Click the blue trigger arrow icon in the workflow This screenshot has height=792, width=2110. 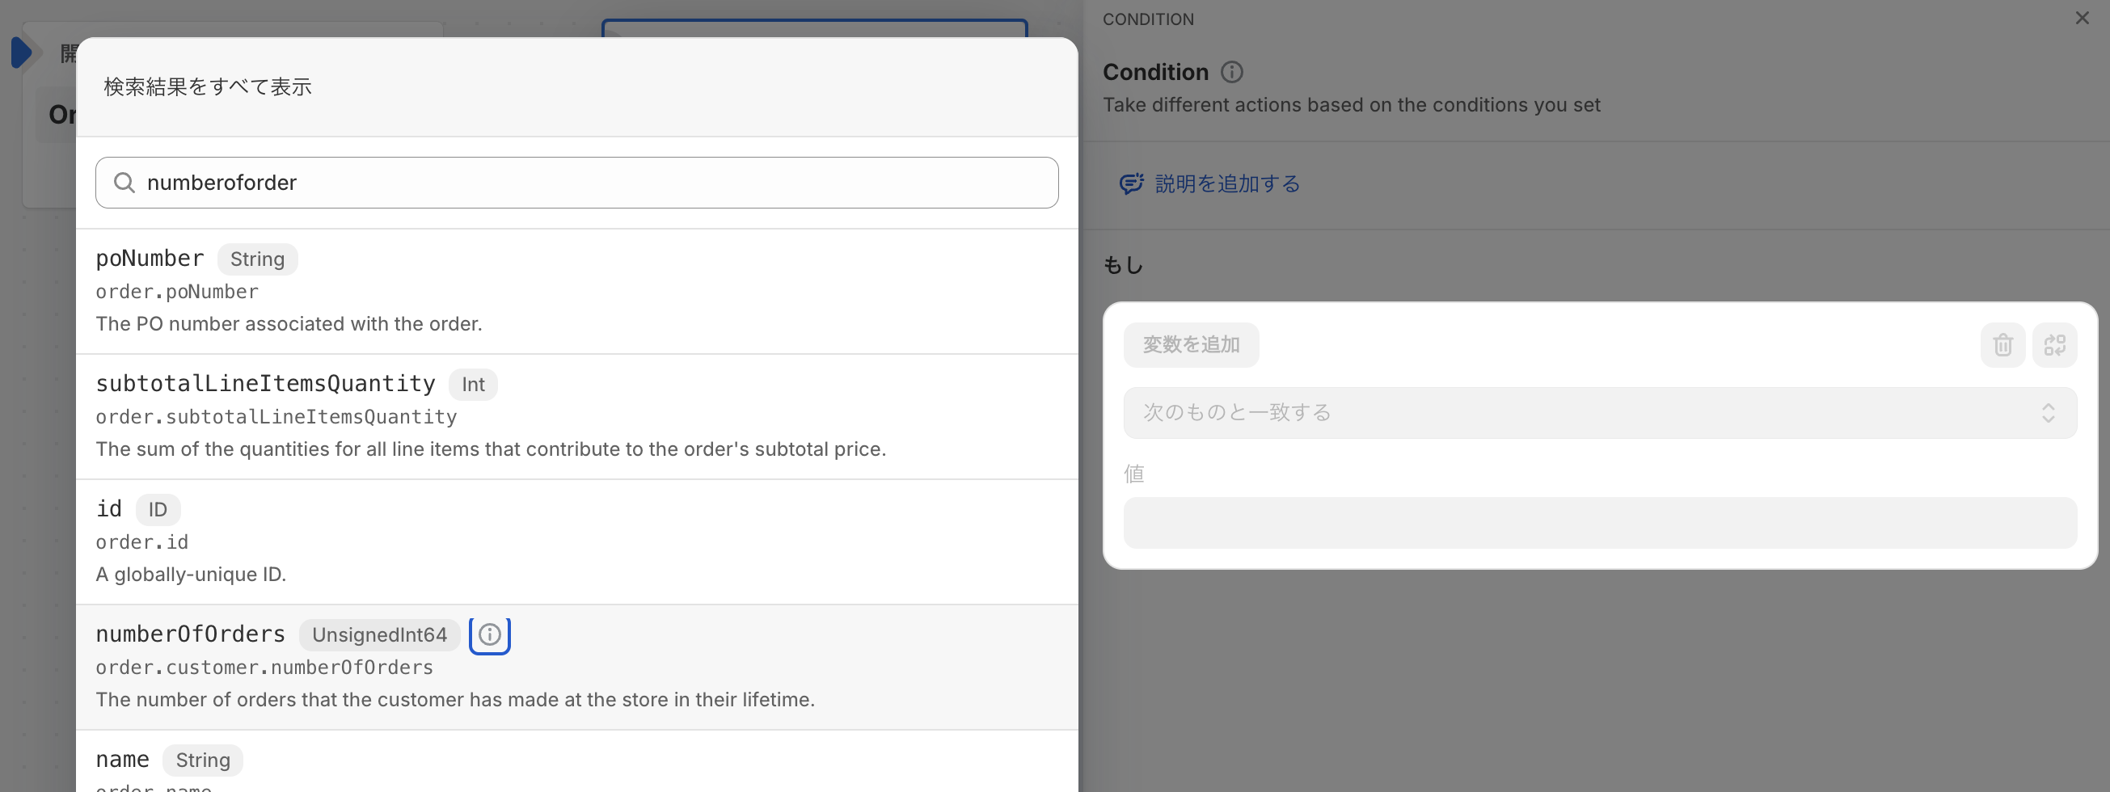point(21,53)
